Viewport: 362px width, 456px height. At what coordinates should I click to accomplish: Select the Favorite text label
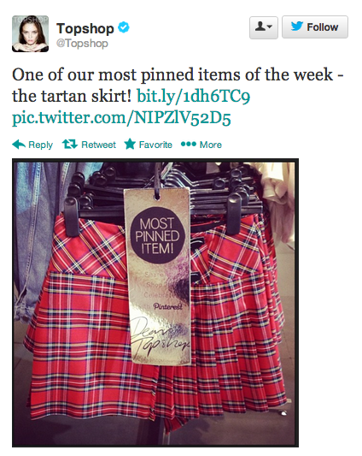[x=155, y=145]
